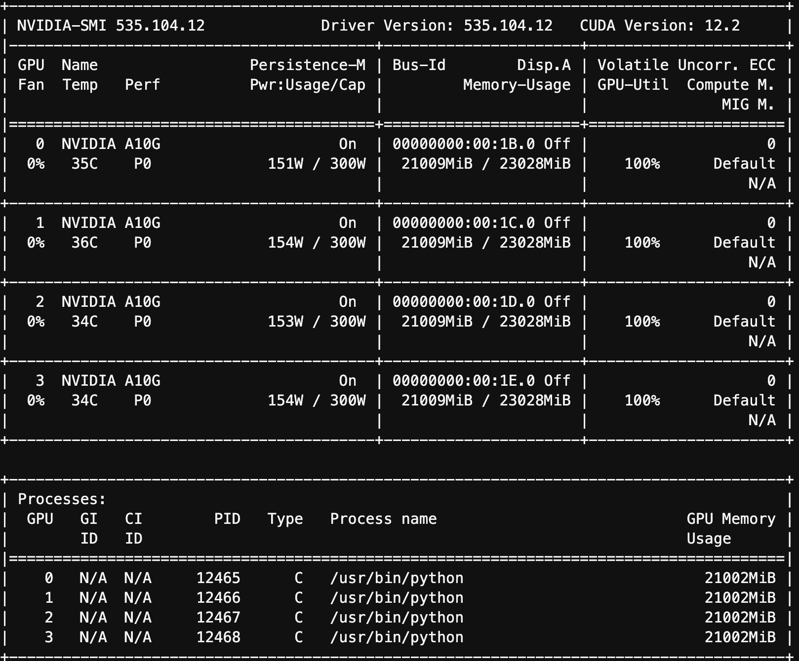The image size is (799, 661).
Task: Click the 153W power usage for GPU 2
Action: tap(285, 322)
